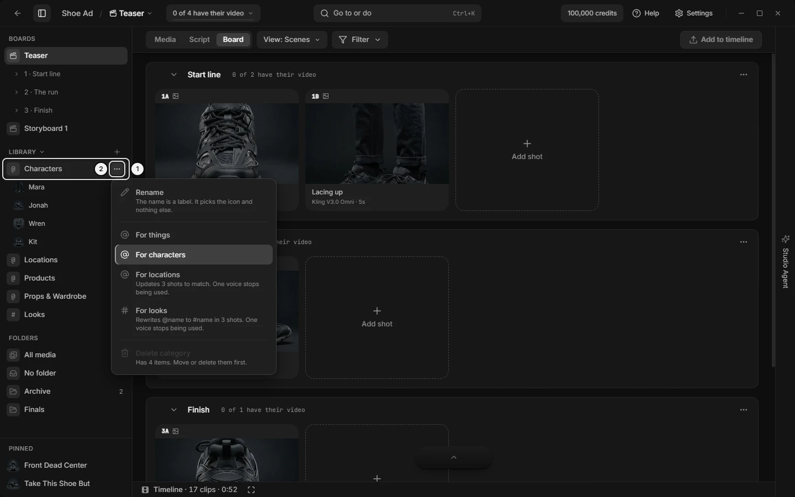The height and width of the screenshot is (497, 795).
Task: Click the image icon on shot 1B
Action: (x=326, y=96)
